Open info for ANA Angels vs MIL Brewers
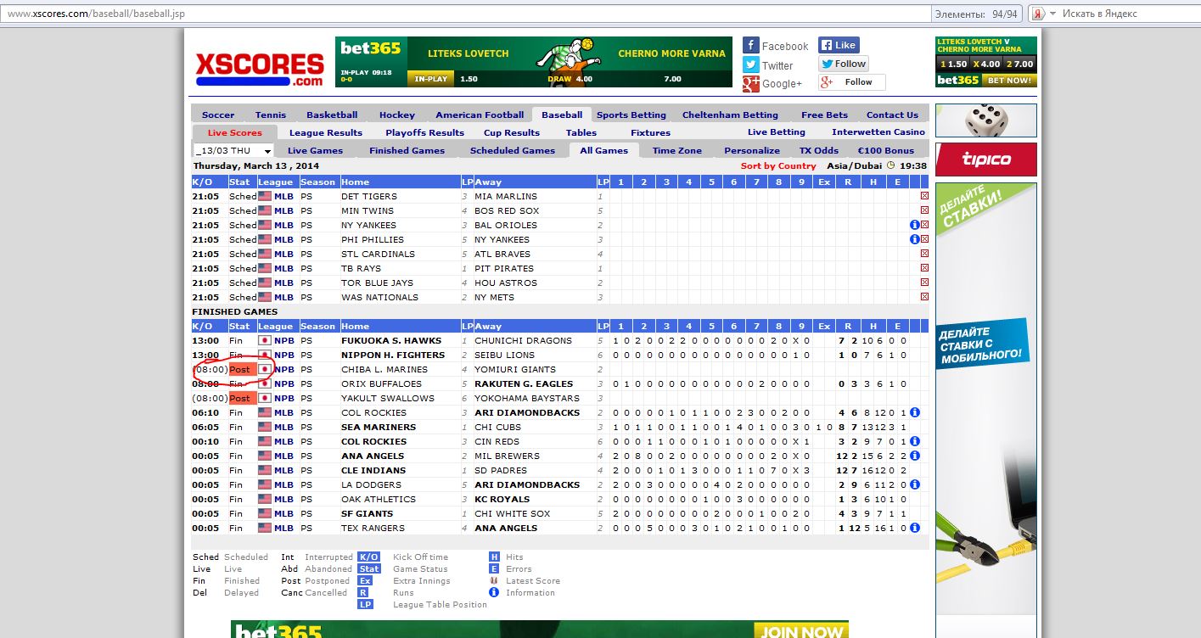 914,456
